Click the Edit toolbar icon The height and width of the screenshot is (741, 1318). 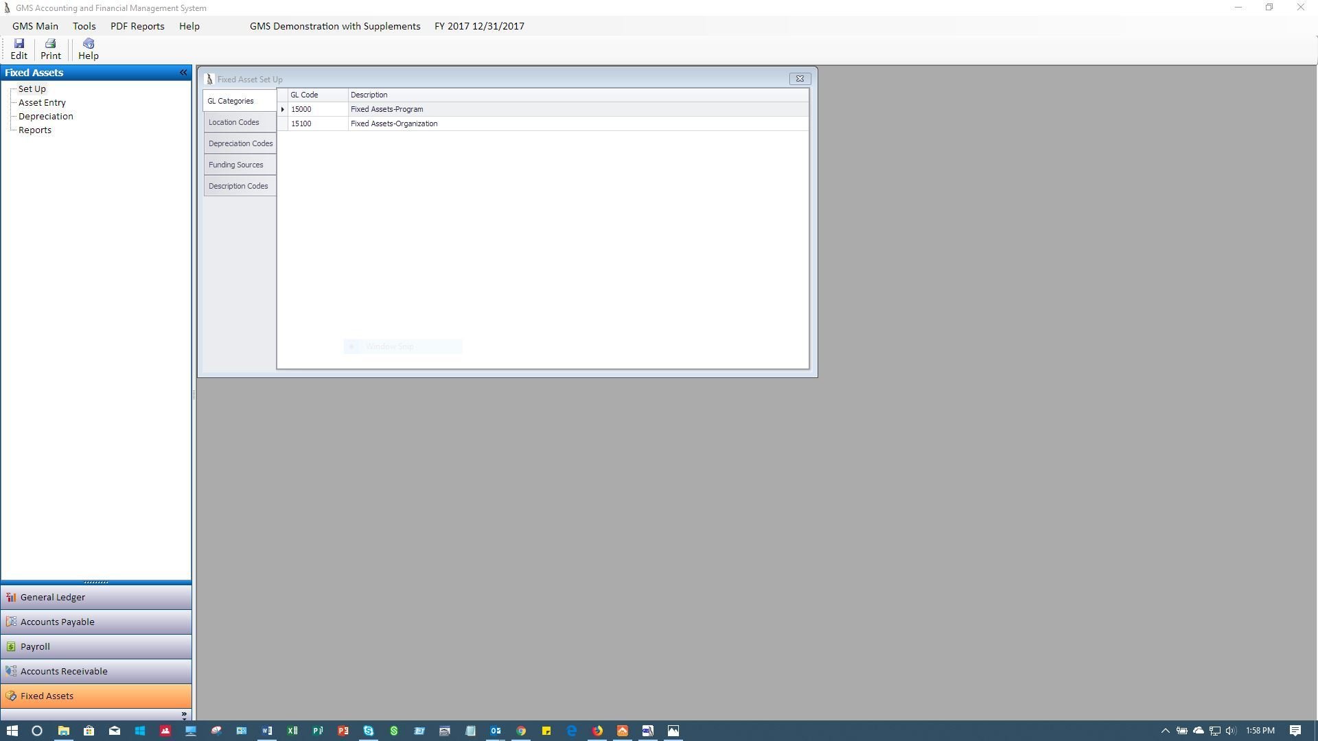click(x=19, y=49)
